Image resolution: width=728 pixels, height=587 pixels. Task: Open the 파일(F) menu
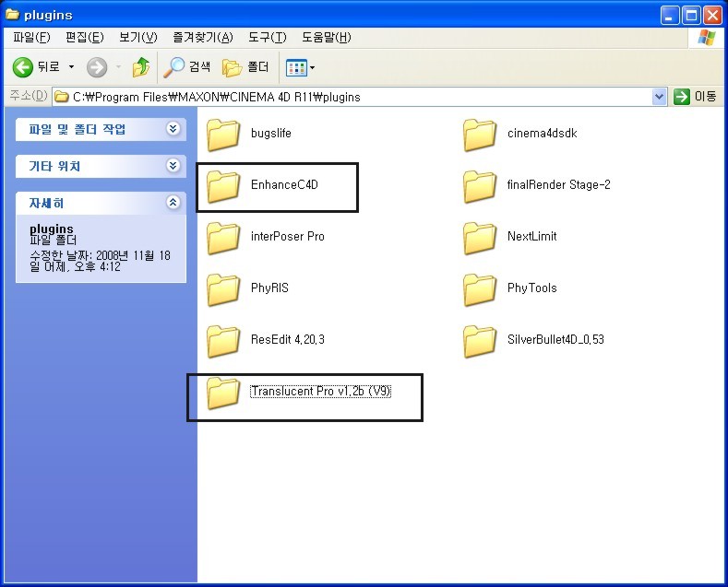click(x=31, y=37)
